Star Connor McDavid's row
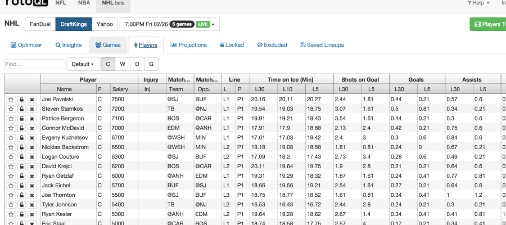Image resolution: width=506 pixels, height=225 pixels. point(11,128)
